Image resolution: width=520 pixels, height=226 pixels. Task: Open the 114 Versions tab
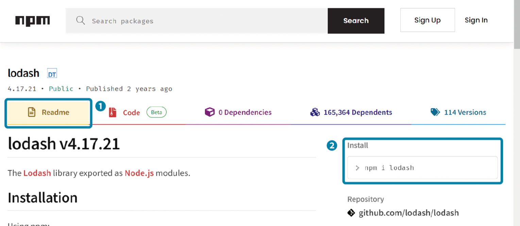(x=465, y=112)
